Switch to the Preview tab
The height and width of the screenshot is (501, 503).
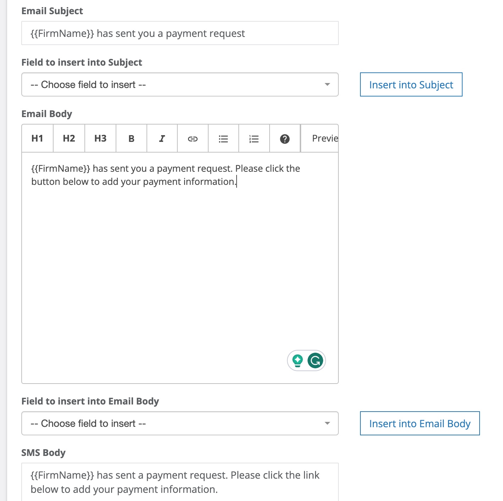(324, 138)
